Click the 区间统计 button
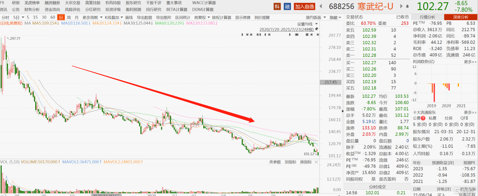478x196 pixels. pyautogui.click(x=183, y=18)
